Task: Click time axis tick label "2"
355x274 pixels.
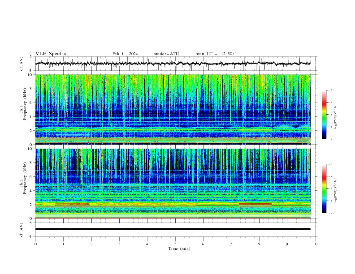Action: pos(91,244)
